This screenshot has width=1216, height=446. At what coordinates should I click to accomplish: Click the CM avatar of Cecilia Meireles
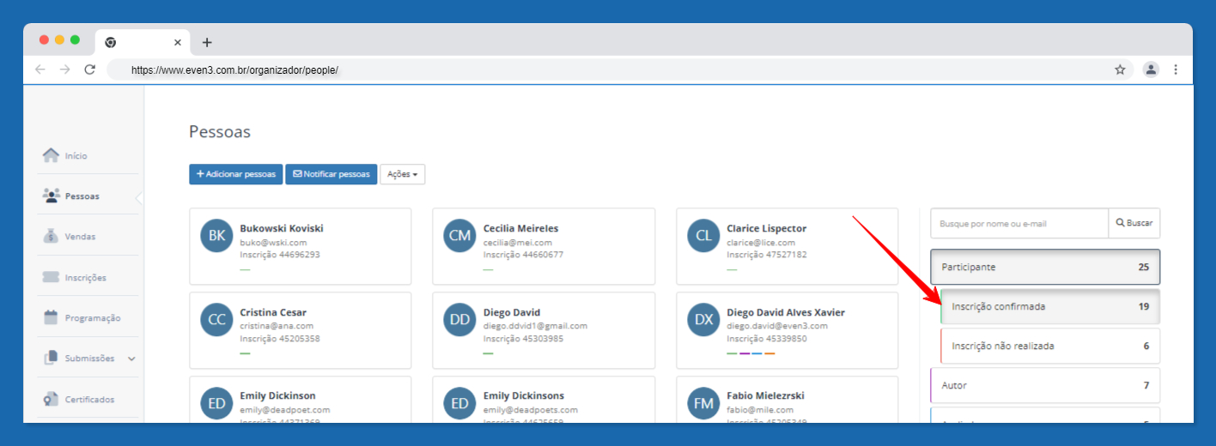pos(460,235)
